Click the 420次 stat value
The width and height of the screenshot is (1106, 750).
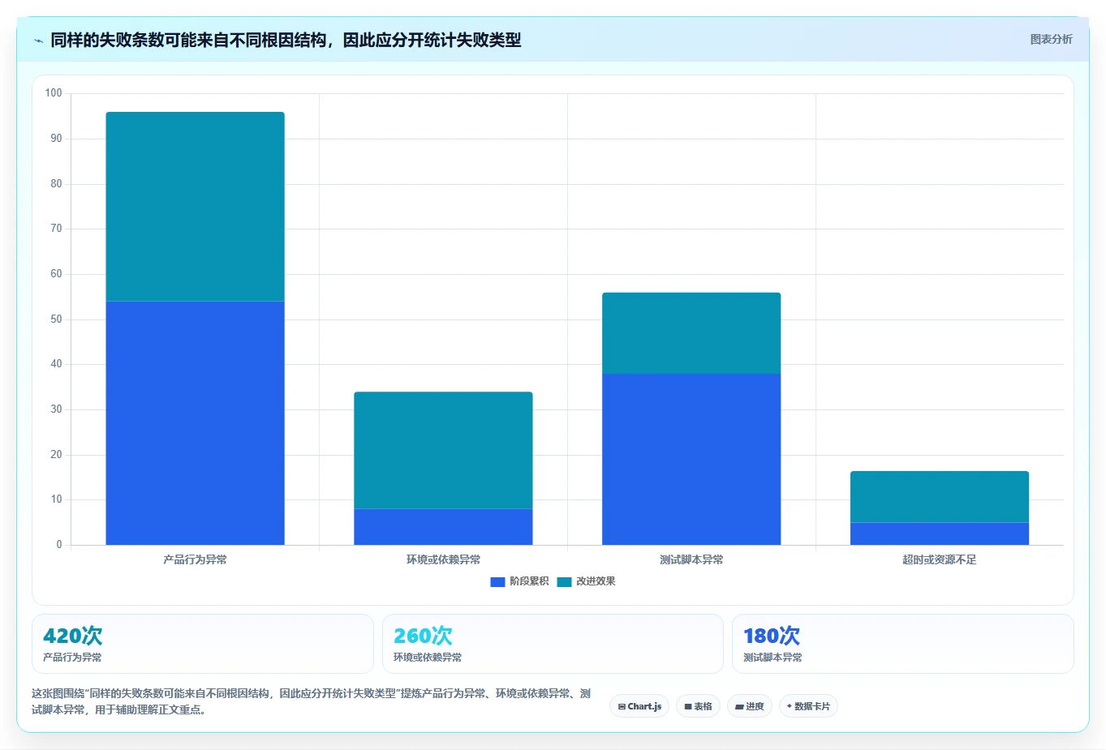(x=73, y=636)
